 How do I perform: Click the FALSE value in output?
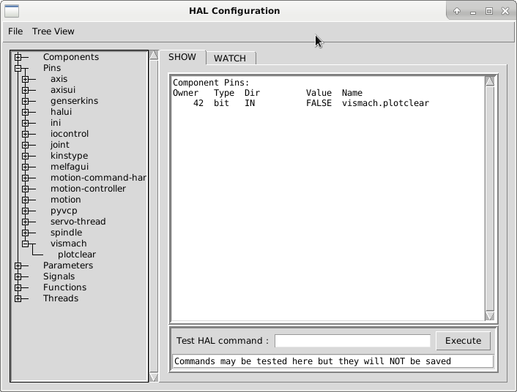tap(319, 103)
